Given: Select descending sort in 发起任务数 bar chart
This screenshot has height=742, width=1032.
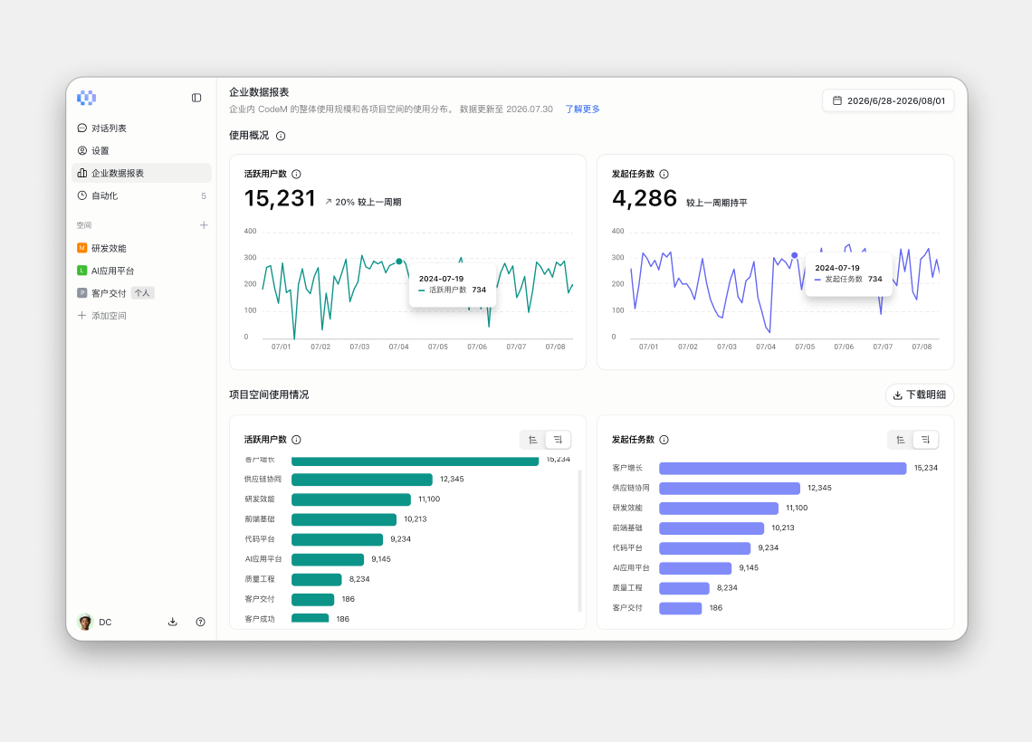Looking at the screenshot, I should click(926, 440).
